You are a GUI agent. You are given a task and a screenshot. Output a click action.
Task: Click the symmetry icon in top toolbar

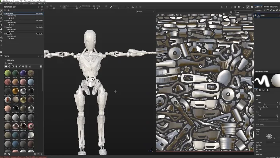pyautogui.click(x=132, y=7)
